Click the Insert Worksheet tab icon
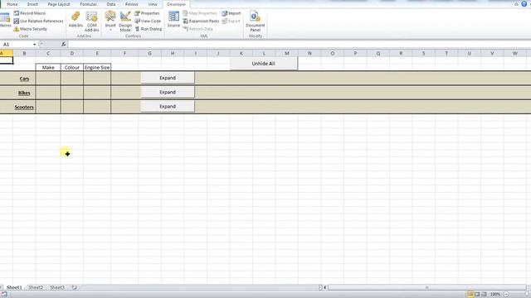The width and height of the screenshot is (531, 298). [x=74, y=287]
